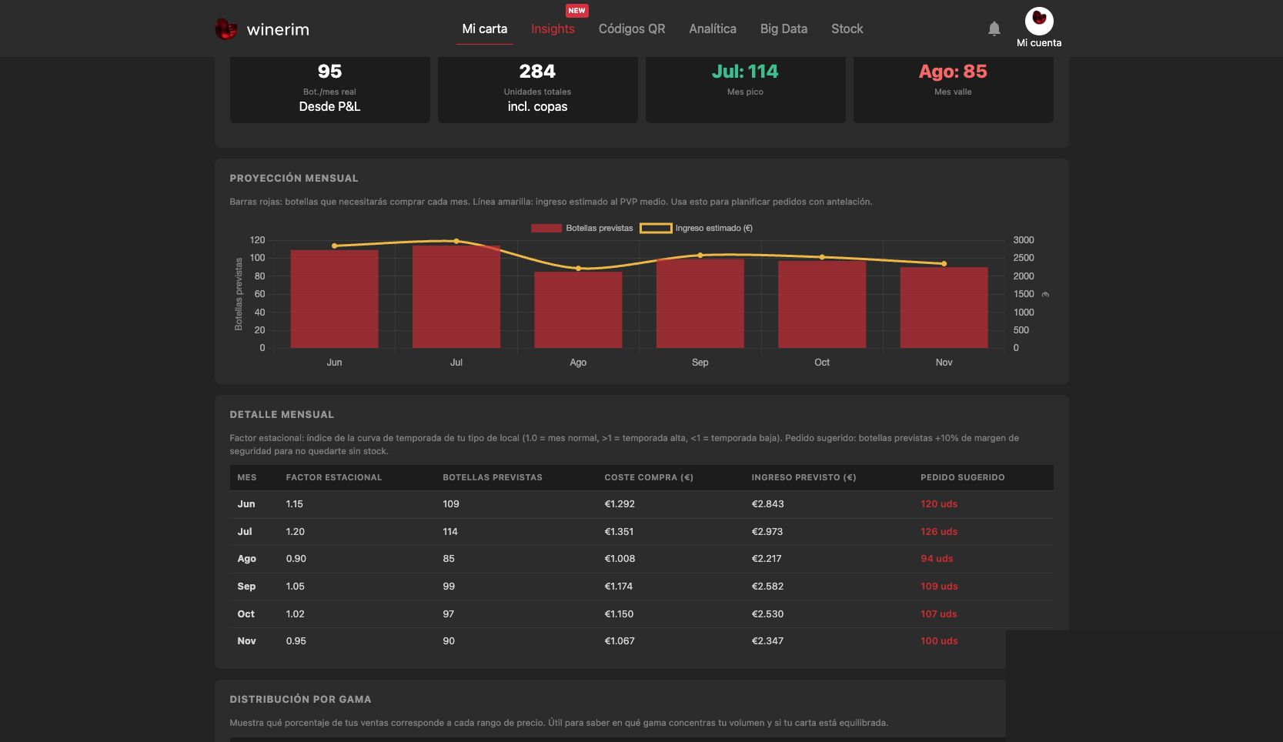Click the Ago bar in chart

pyautogui.click(x=578, y=309)
